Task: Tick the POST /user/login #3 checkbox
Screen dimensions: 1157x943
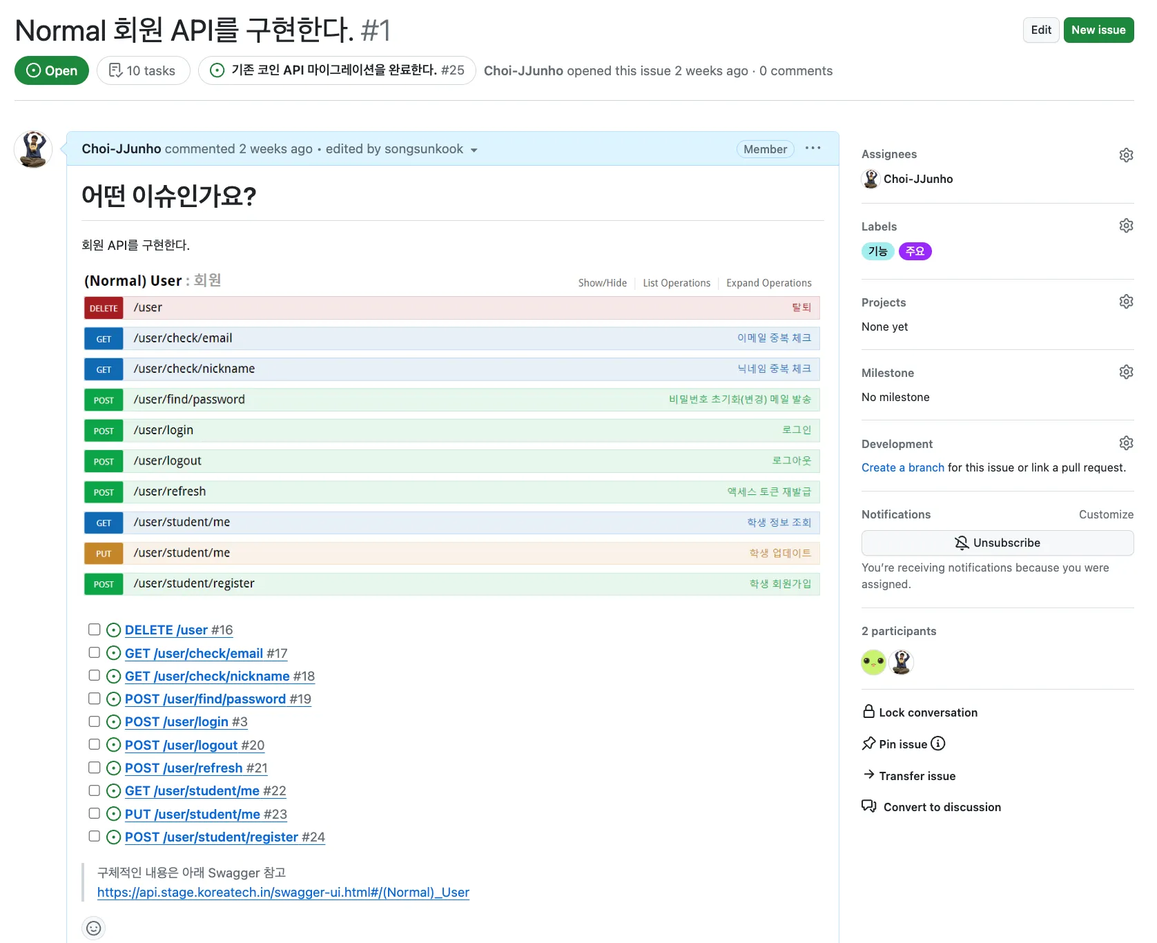Action: tap(95, 721)
